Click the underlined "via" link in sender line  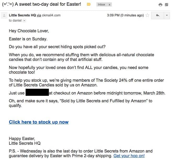39,15
